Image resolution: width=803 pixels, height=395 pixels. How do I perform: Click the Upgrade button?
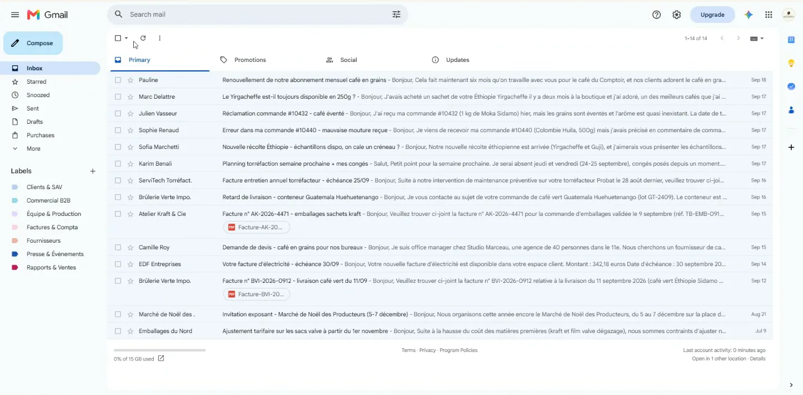click(712, 15)
